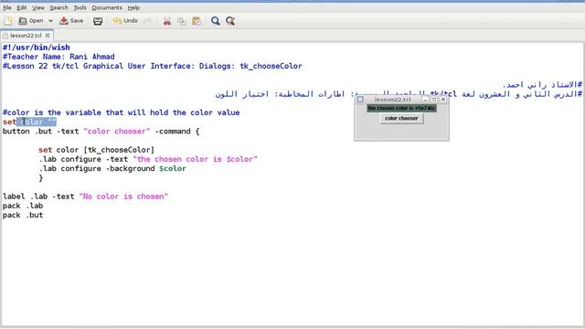Viewport: 585px width, 329px height.
Task: Click the chosen color label in the Tk window
Action: tap(401, 108)
